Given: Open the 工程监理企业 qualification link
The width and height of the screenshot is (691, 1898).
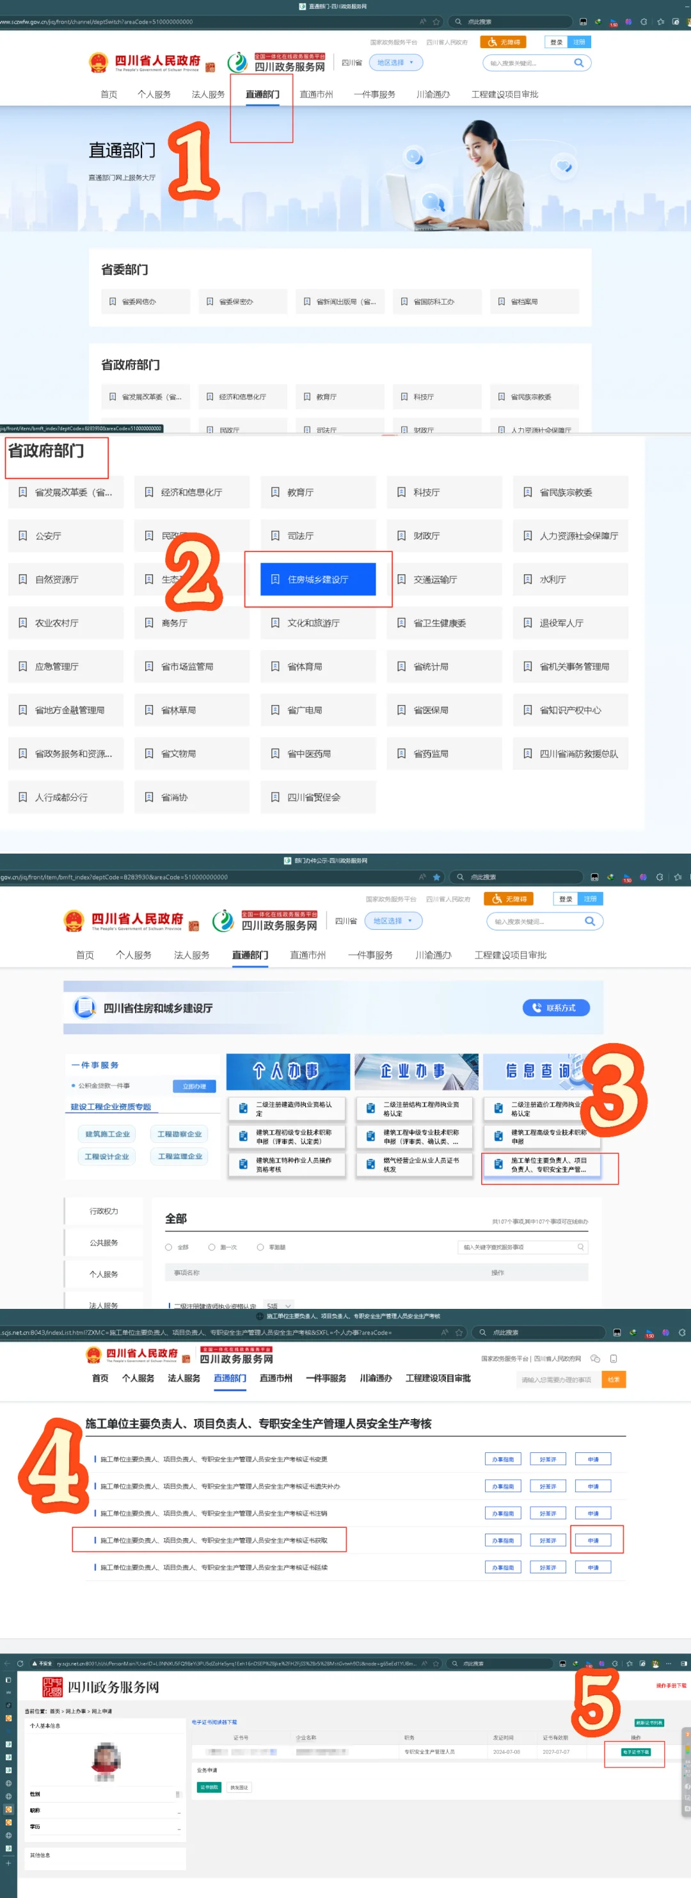Looking at the screenshot, I should pyautogui.click(x=180, y=1156).
